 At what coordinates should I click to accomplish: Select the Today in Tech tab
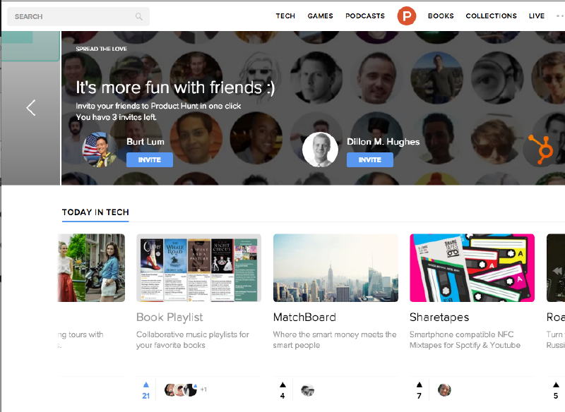(95, 212)
